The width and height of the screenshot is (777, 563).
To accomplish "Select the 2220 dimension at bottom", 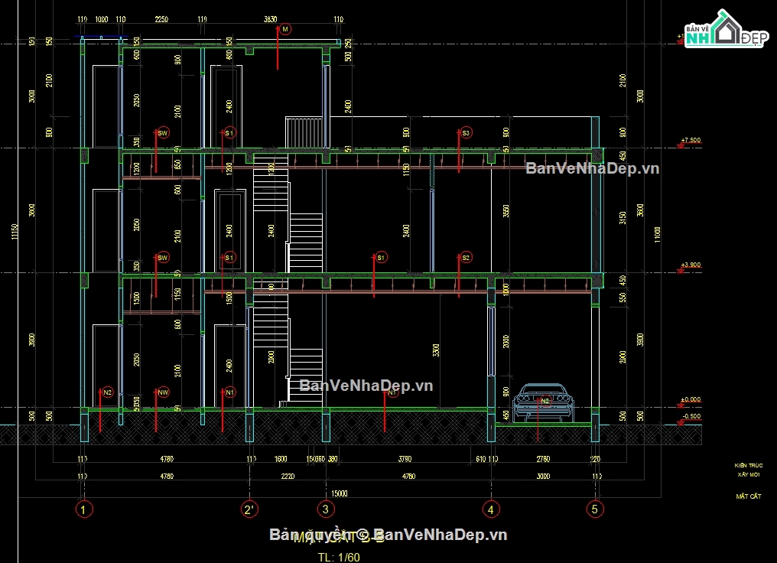I will 288,477.
